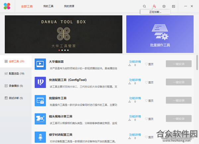
Task: Select 测试诊断 (5) sidebar category
Action: (x=16, y=98)
